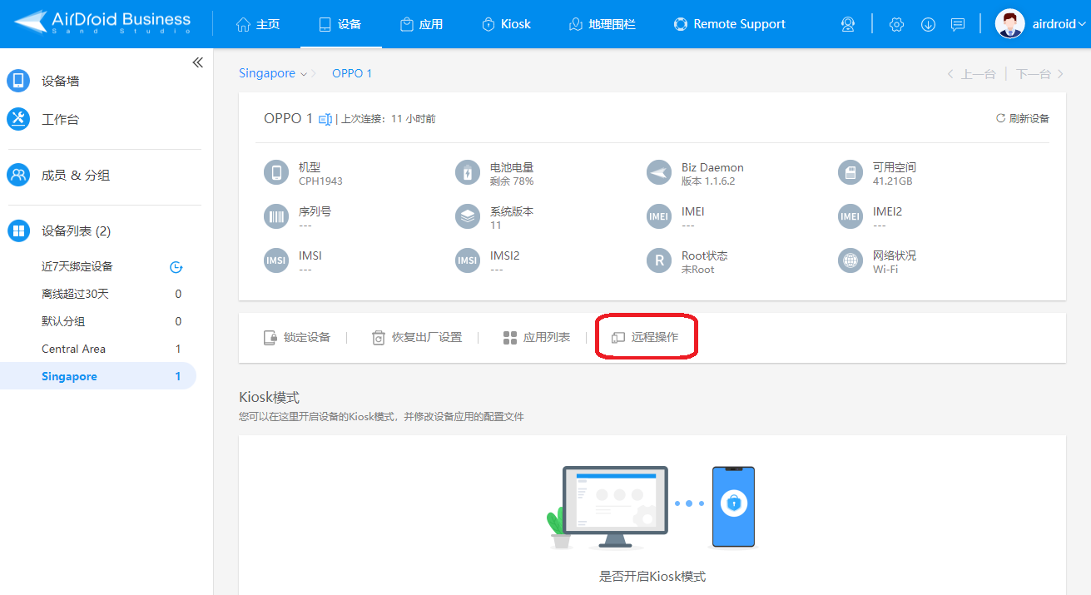The width and height of the screenshot is (1091, 595).
Task: Click 远程操作 remote operation button
Action: pos(645,337)
